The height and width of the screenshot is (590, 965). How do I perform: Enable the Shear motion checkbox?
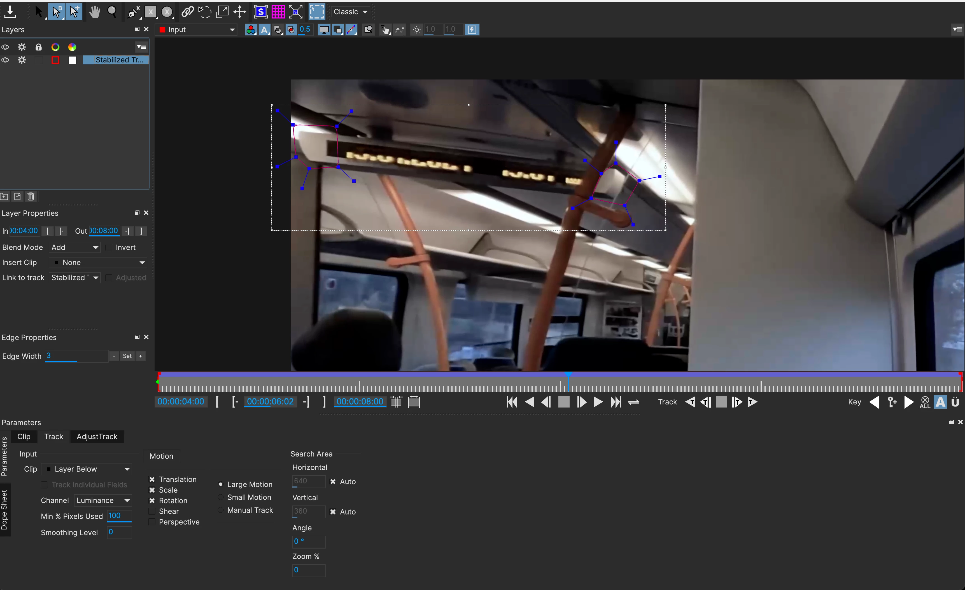[152, 511]
